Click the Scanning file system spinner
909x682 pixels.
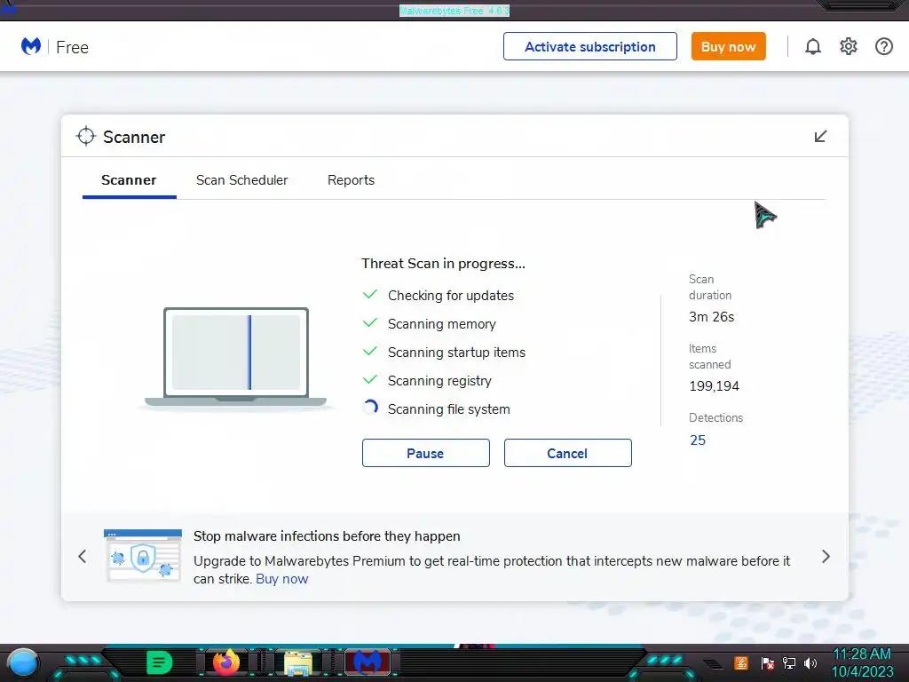click(370, 408)
